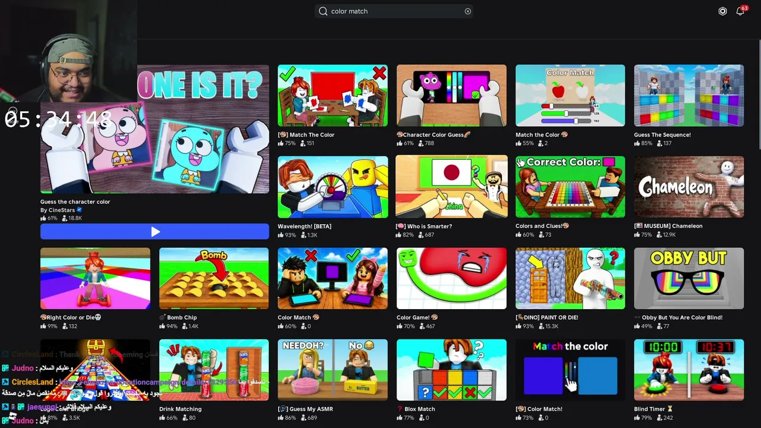The width and height of the screenshot is (761, 428).
Task: Select the Right Color or Die thumbnail
Action: (95, 278)
